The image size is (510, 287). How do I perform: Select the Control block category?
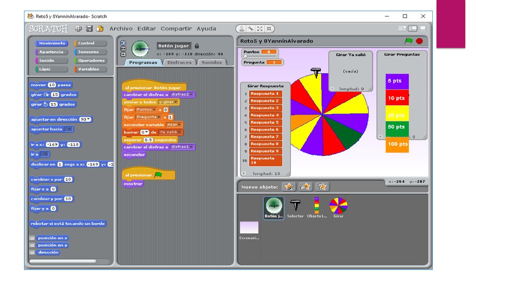(x=91, y=43)
